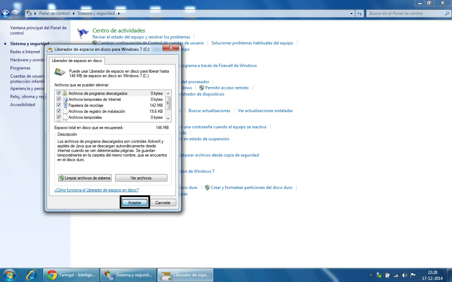Open the address bar history dropdown arrow
452x282 pixels.
(x=351, y=13)
